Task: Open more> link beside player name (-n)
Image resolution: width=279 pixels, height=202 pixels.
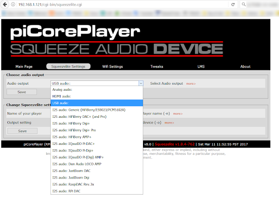Action: (178, 113)
